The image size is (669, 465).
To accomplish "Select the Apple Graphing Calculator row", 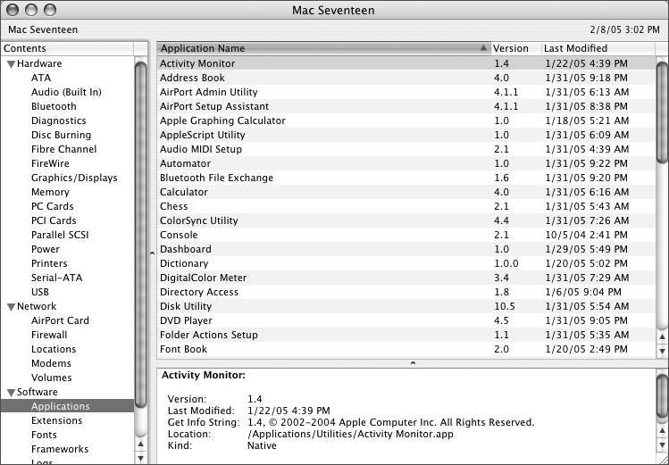I will (406, 120).
